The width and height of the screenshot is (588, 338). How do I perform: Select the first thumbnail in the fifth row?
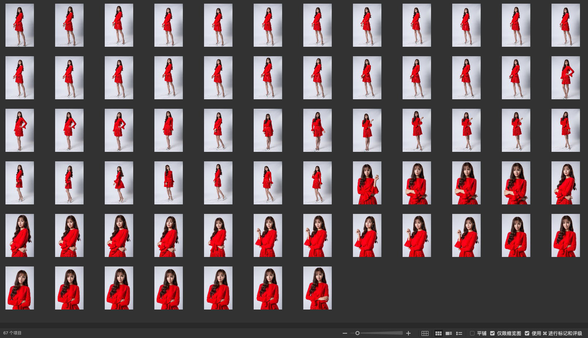tap(20, 235)
